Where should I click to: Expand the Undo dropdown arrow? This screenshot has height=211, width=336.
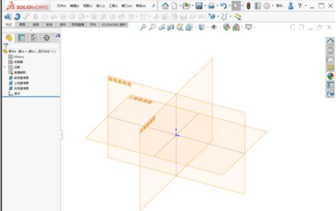[230, 6]
